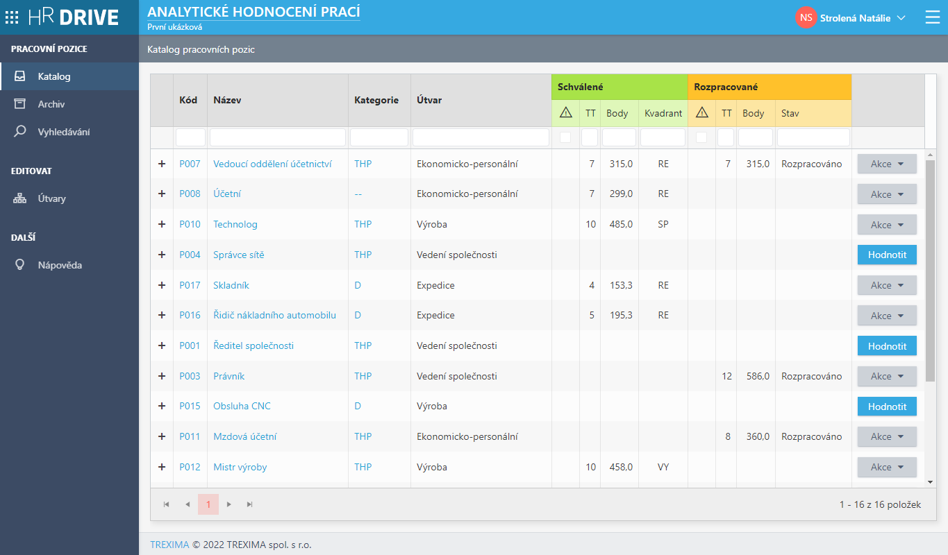Expand row P007 Vedoucí oddělení účetnictví
Viewport: 948px width, 555px height.
pos(162,164)
